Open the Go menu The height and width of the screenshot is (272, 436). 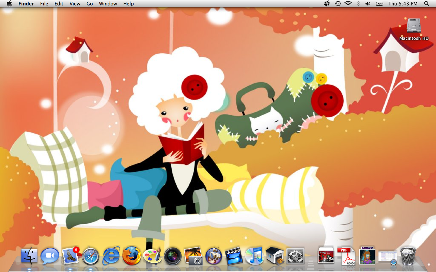pos(90,4)
